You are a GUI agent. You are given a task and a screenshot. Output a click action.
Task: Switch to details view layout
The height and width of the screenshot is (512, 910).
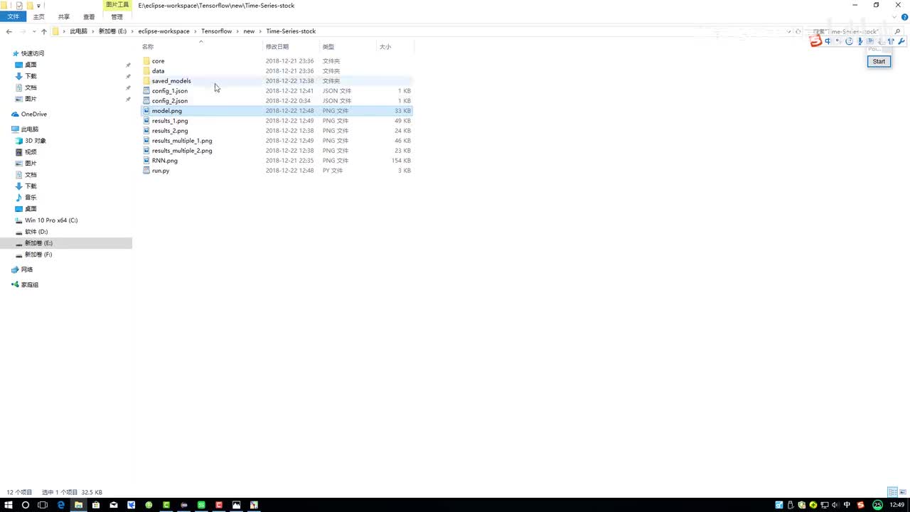892,492
